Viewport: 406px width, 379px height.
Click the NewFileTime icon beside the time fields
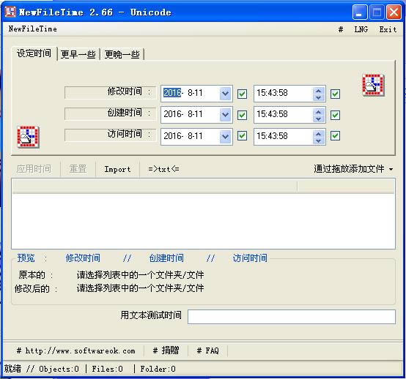click(x=373, y=85)
